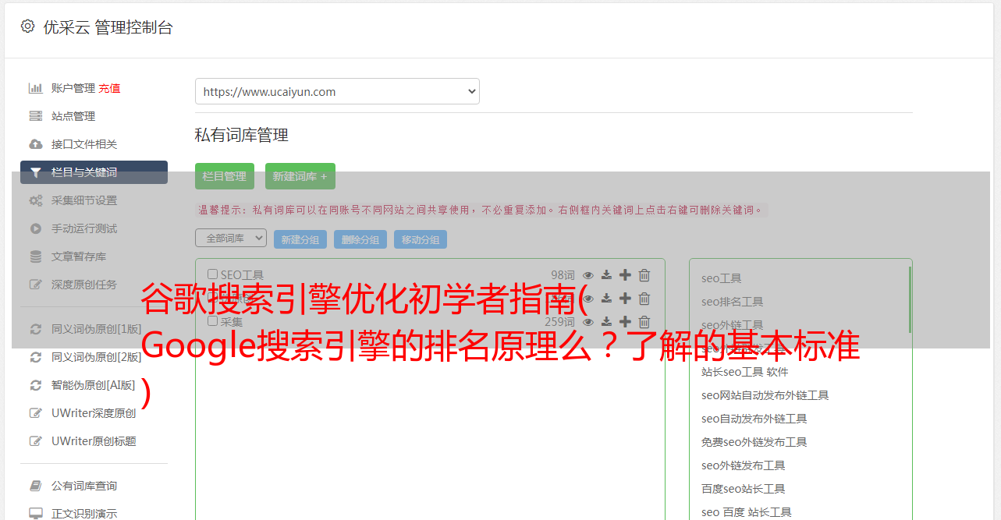Go to 同义词伪原创[2版] in the sidebar
This screenshot has height=520, width=1001.
pos(97,357)
